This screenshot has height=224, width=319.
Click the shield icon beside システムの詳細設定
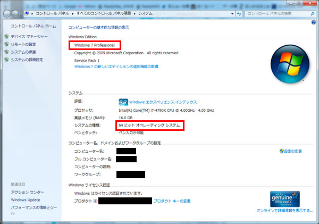coord(6,60)
